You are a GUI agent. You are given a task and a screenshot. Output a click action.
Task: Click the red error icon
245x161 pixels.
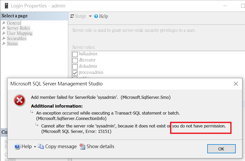[x=20, y=100]
